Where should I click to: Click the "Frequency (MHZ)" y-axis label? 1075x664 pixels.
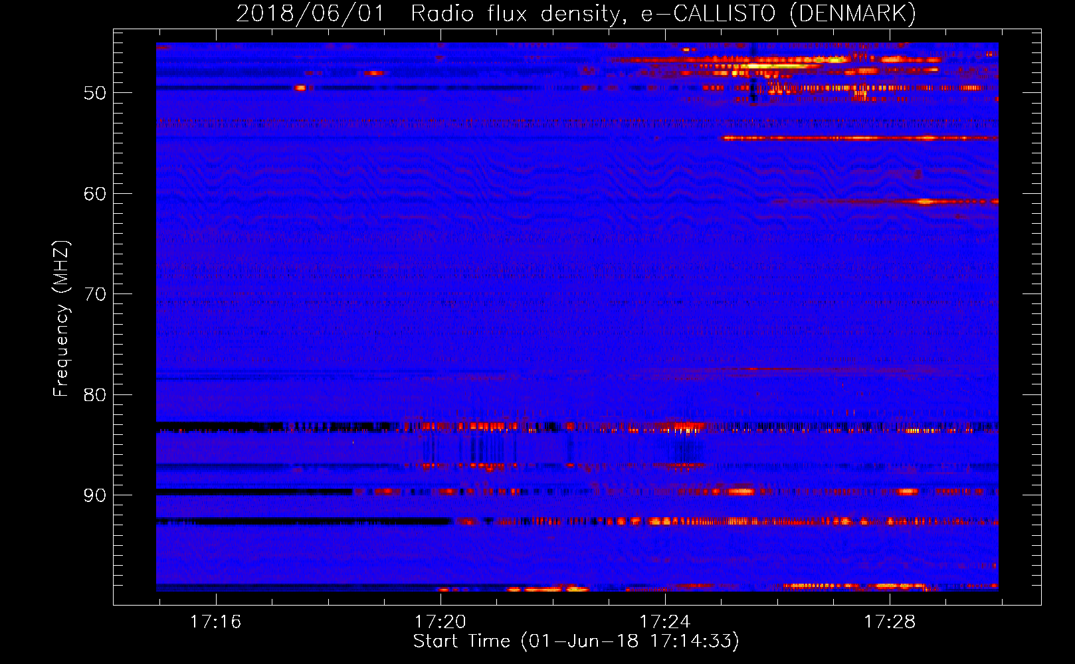61,319
